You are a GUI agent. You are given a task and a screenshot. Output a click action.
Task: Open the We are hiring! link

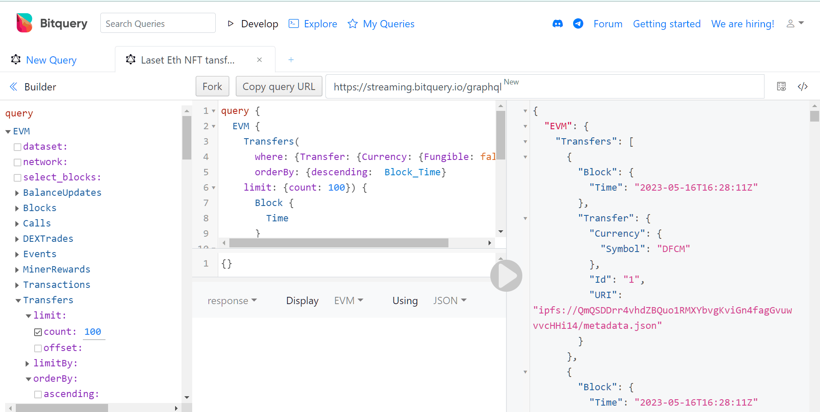pyautogui.click(x=743, y=24)
